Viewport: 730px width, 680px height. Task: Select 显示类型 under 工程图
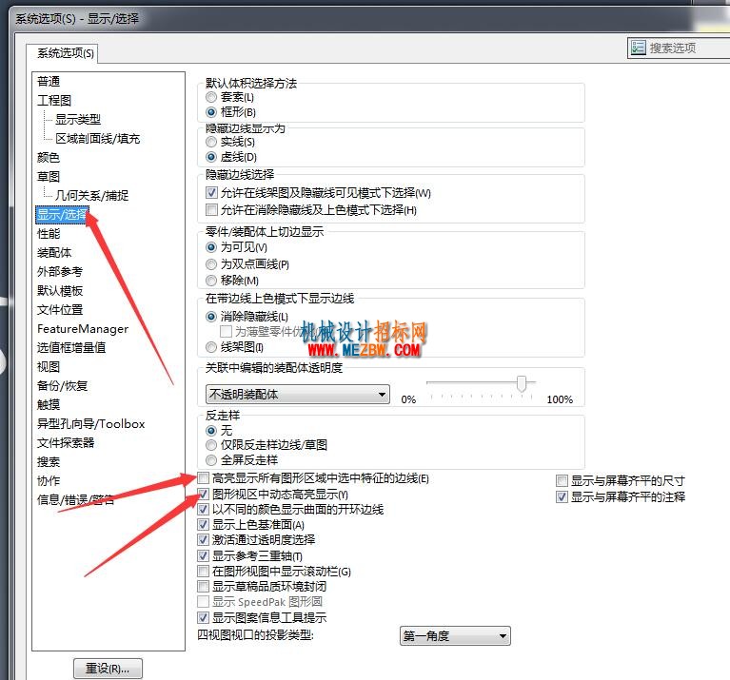coord(78,119)
